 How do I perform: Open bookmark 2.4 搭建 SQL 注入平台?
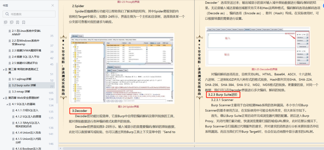coord(25,57)
